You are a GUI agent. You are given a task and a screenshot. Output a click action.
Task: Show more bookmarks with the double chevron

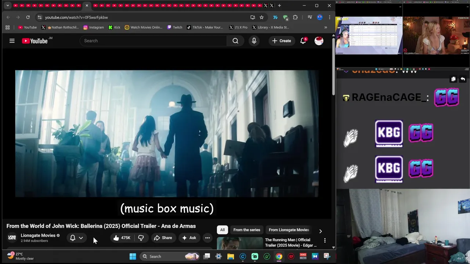(326, 27)
